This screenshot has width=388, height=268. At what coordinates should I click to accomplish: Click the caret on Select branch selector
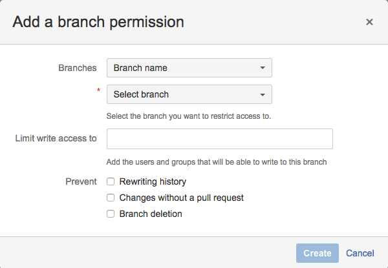click(262, 94)
